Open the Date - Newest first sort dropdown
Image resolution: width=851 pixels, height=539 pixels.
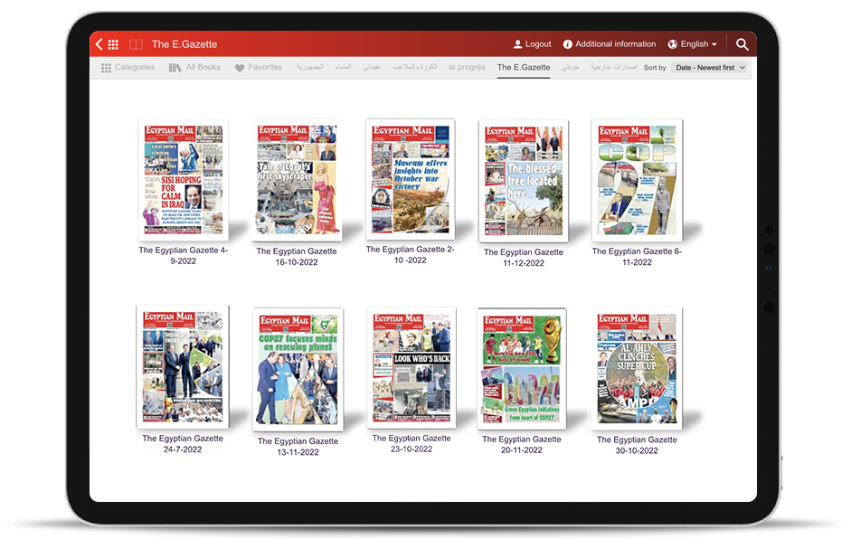point(709,68)
